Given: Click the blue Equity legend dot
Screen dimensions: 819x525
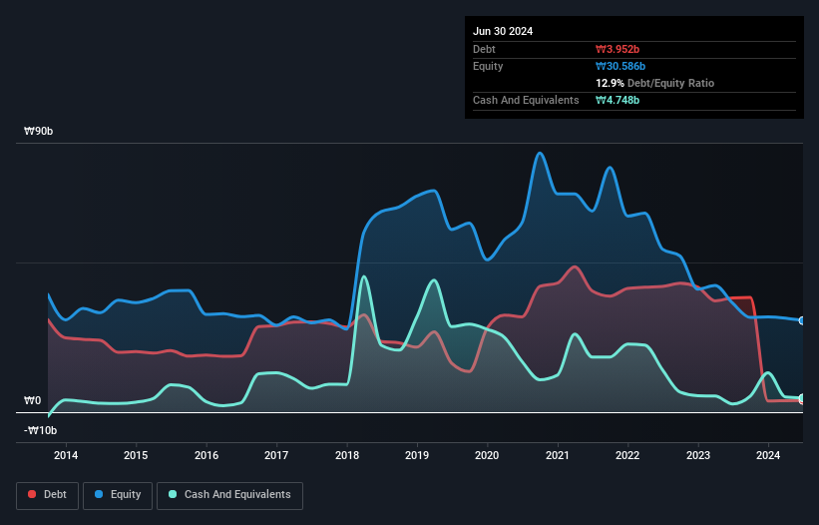Looking at the screenshot, I should tap(101, 494).
